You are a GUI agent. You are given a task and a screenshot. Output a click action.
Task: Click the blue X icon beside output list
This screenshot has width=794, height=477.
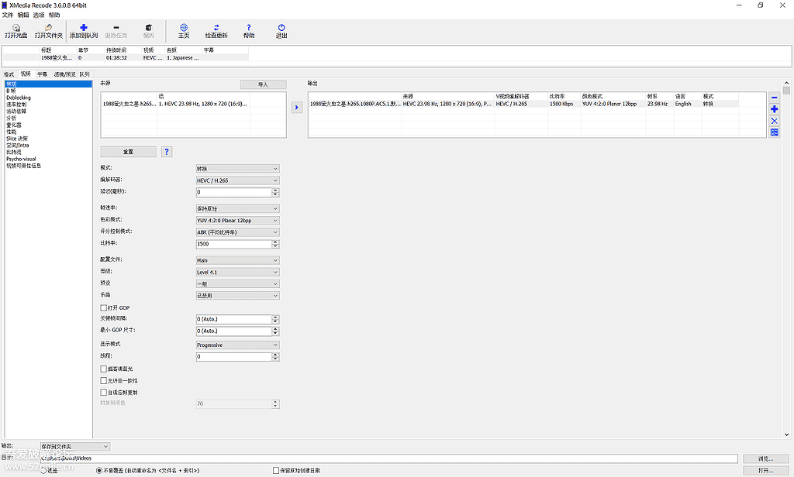click(775, 121)
